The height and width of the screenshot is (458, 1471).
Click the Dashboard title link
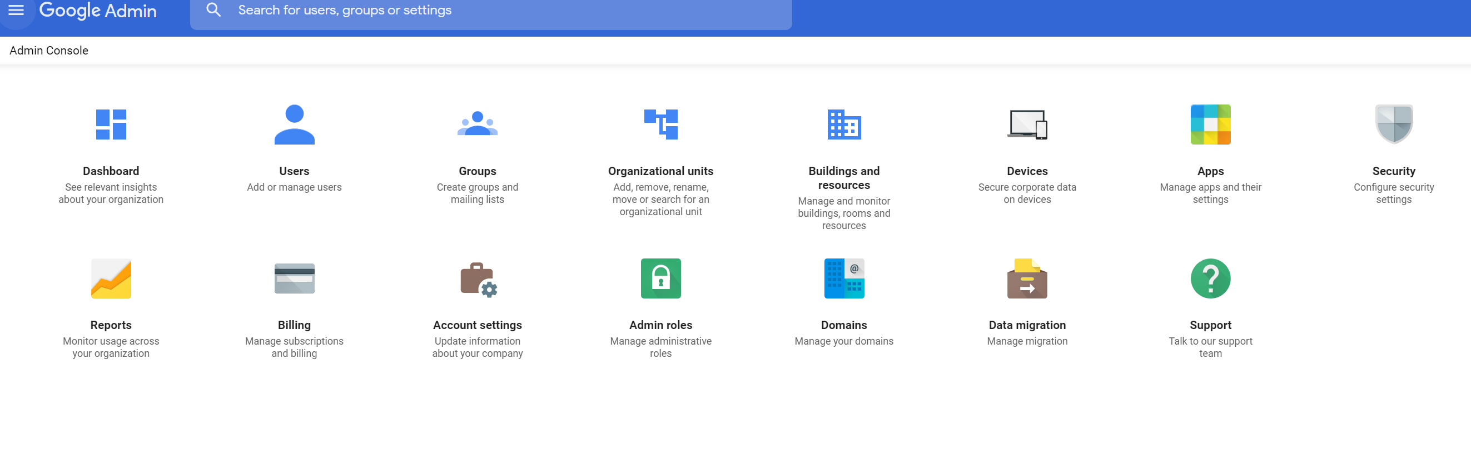tap(111, 171)
